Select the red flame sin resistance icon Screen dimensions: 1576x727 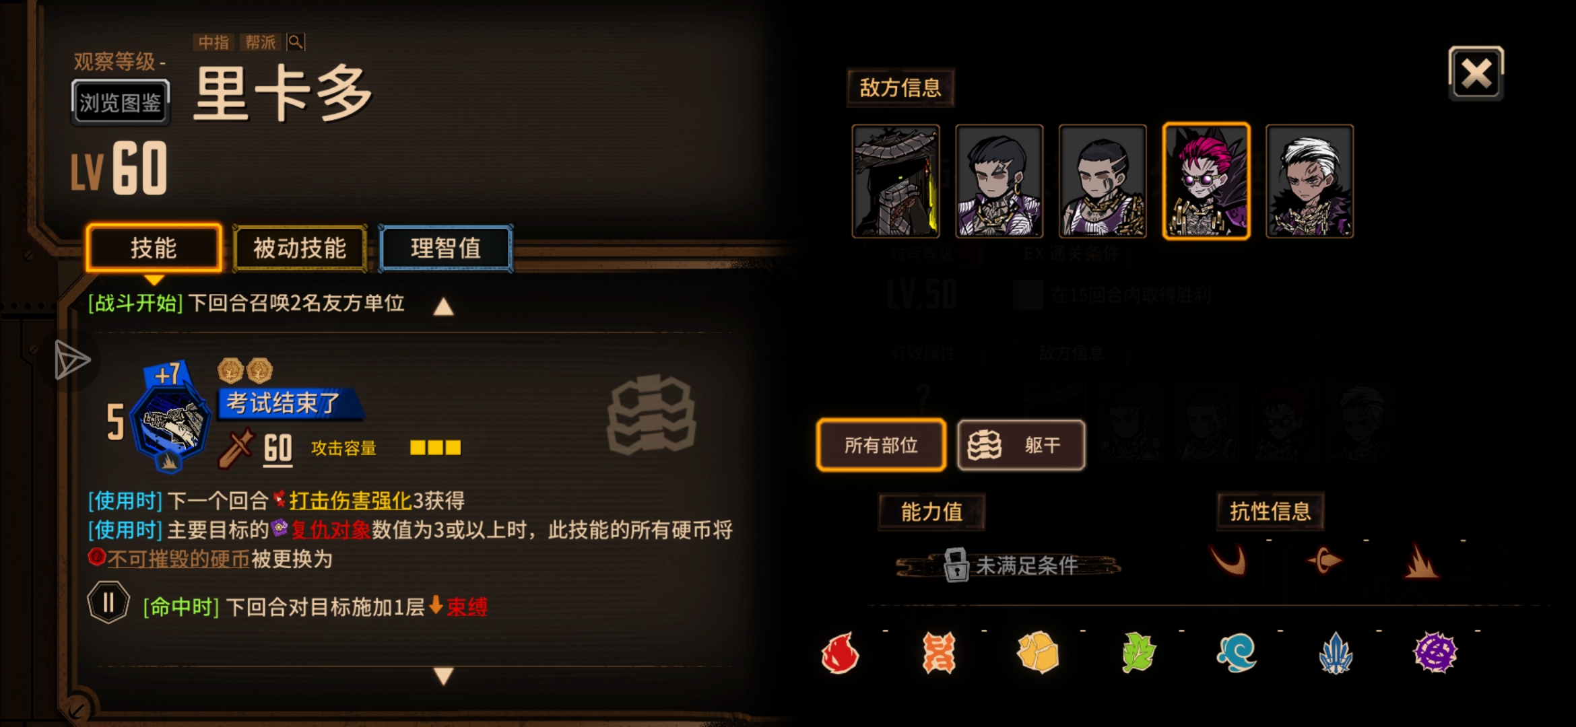[840, 653]
